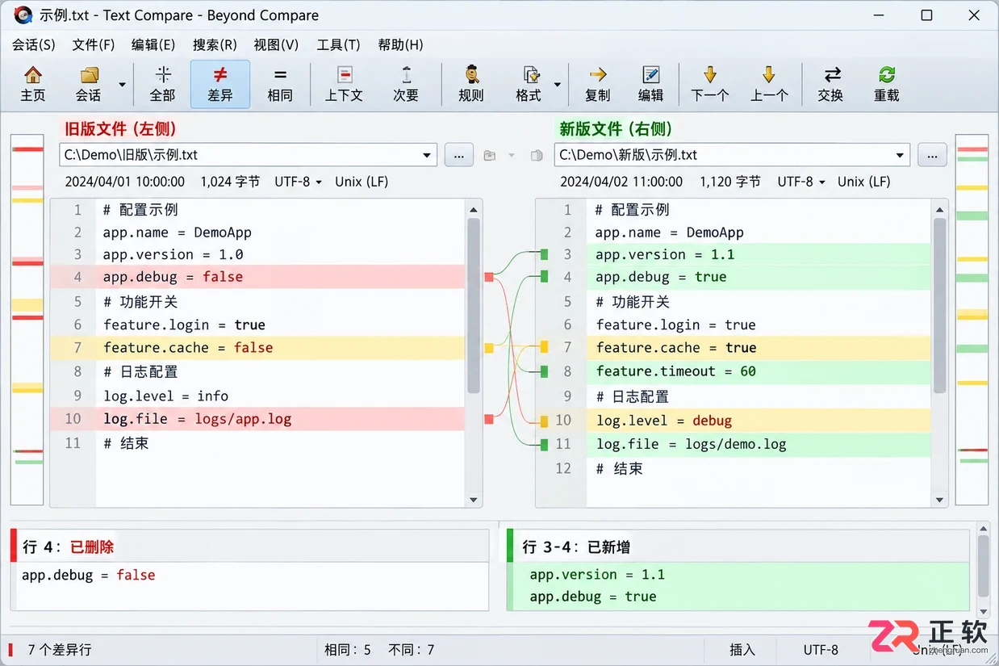Select left line log.file = logs/app.log
Viewport: 999px width, 666px height.
pos(257,419)
